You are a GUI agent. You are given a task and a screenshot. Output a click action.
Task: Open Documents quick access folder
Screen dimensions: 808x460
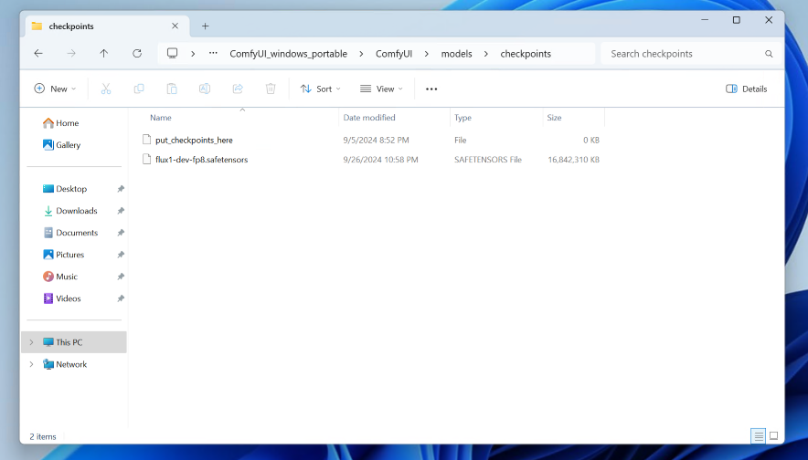(70, 233)
